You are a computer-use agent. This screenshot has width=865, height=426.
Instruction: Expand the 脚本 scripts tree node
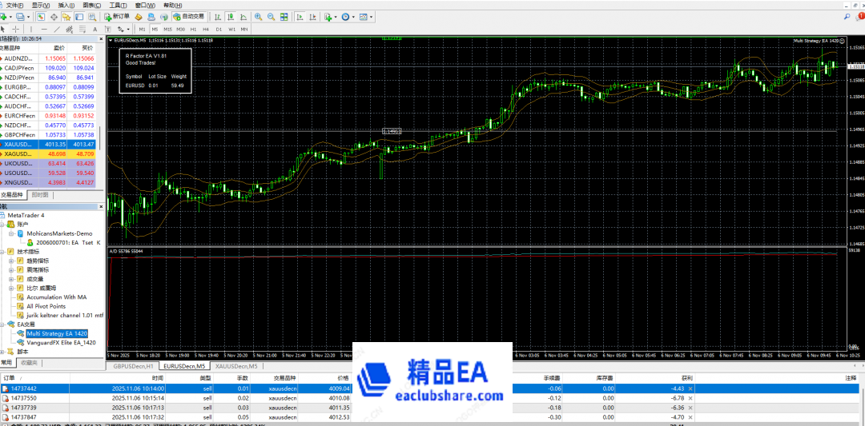coord(3,352)
